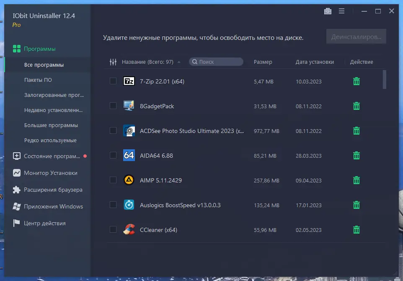Tick the checkbox for 7-Zip 22.01
Screen dimensions: 403x281
pos(113,81)
